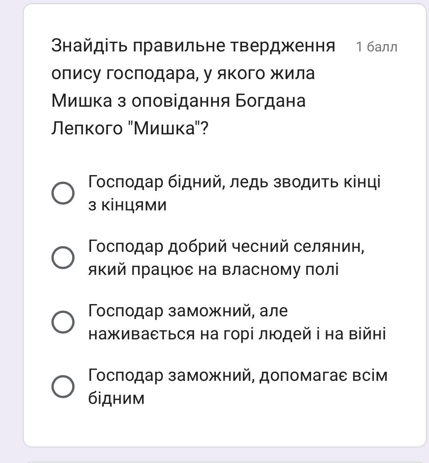Click the question line 'Знайдіть правильне твердження'

pos(193,46)
